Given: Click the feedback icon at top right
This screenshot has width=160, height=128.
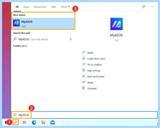Looking at the screenshot, I should [x=144, y=7].
